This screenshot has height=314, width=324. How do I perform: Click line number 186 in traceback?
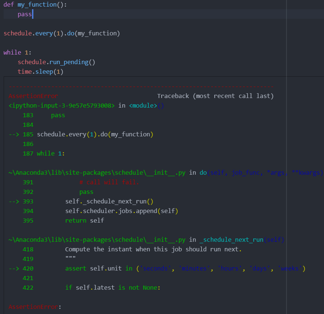pyautogui.click(x=28, y=144)
